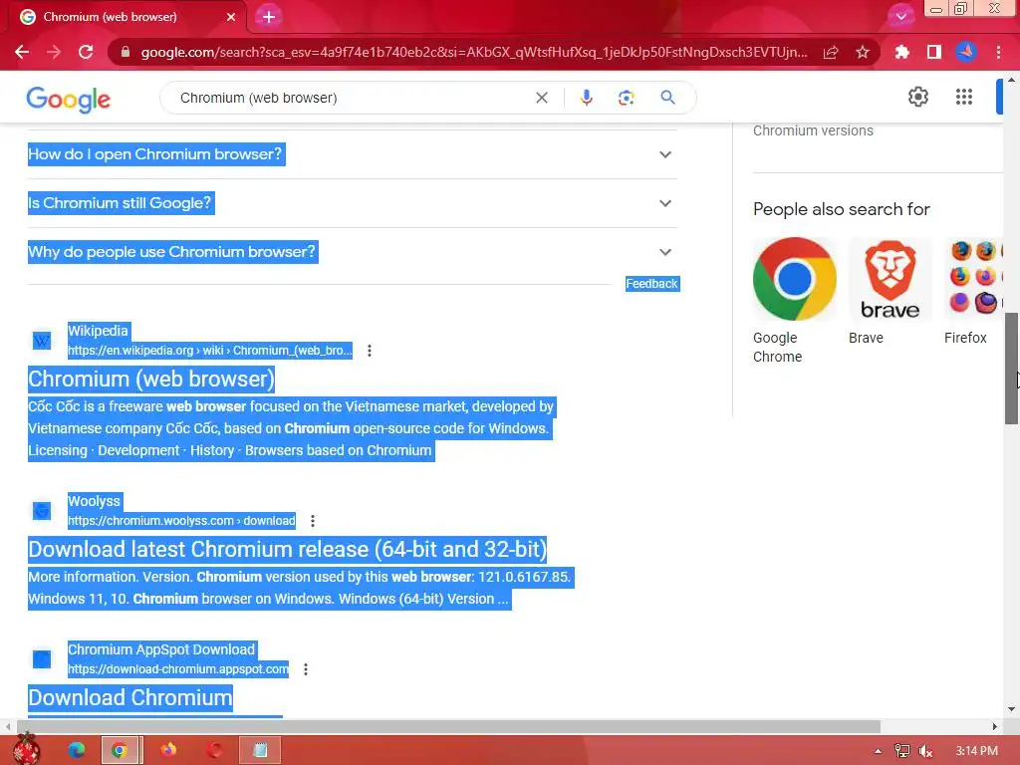Image resolution: width=1020 pixels, height=765 pixels.
Task: Click the Chromium AppSpot favicon
Action: coord(42,659)
